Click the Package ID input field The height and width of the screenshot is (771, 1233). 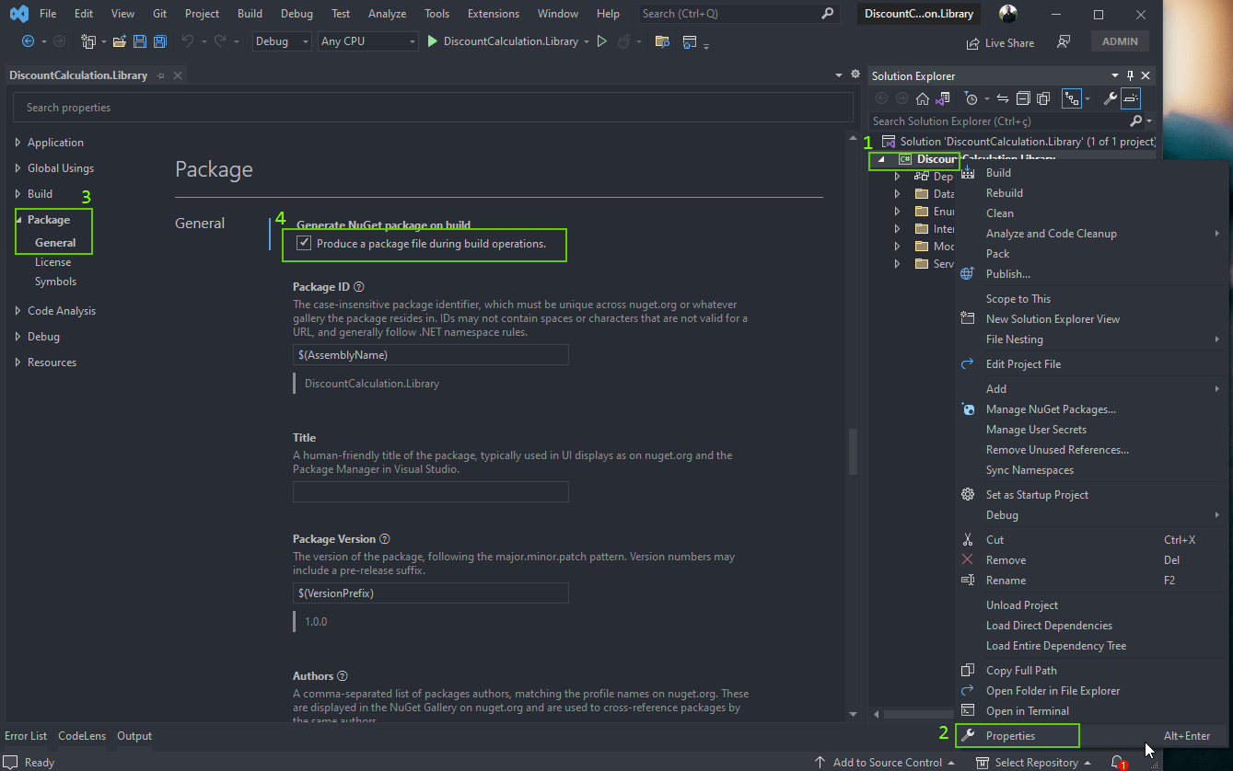pos(431,355)
